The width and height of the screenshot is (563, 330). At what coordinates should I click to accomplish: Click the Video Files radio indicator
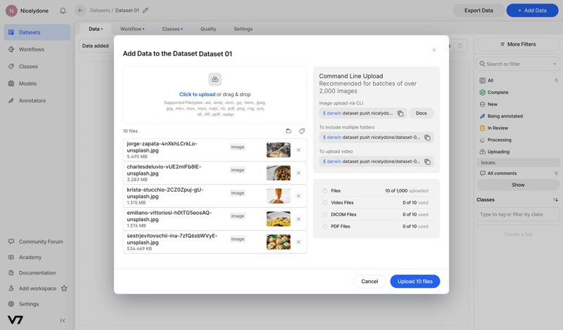[x=325, y=203]
